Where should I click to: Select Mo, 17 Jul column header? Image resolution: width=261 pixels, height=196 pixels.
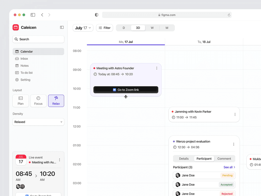pos(126,42)
